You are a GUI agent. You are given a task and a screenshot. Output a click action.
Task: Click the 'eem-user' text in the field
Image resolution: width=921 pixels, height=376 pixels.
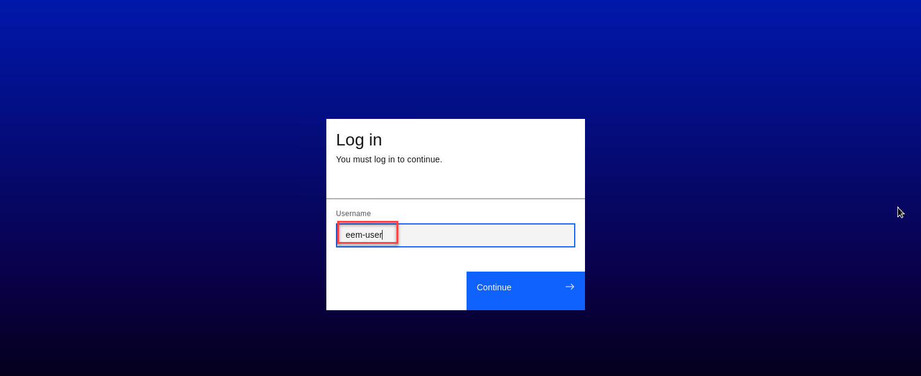(x=364, y=235)
